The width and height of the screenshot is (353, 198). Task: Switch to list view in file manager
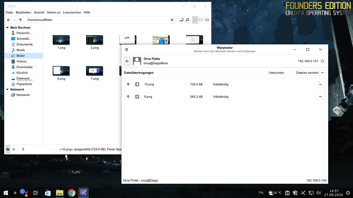(201, 20)
